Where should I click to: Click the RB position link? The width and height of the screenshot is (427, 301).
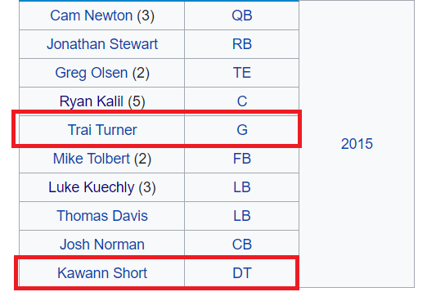[242, 44]
